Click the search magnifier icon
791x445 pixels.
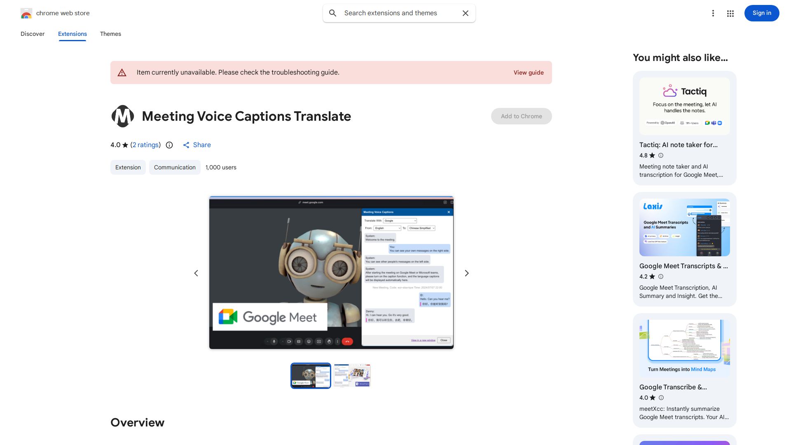(332, 13)
